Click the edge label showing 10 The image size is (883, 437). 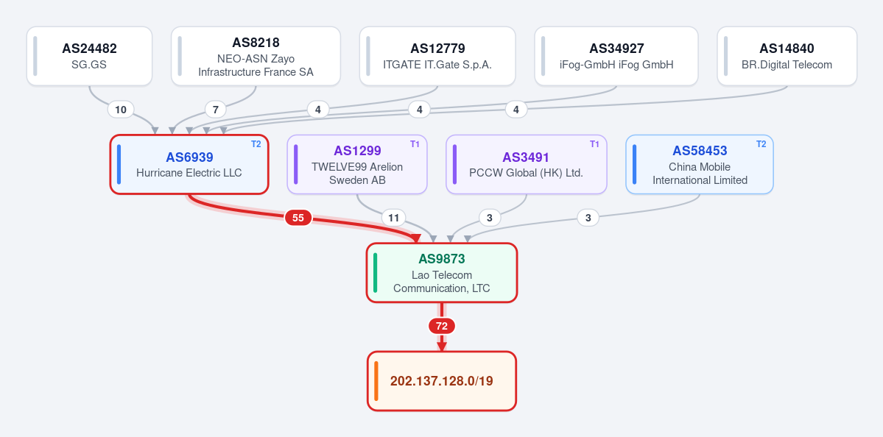tap(121, 110)
